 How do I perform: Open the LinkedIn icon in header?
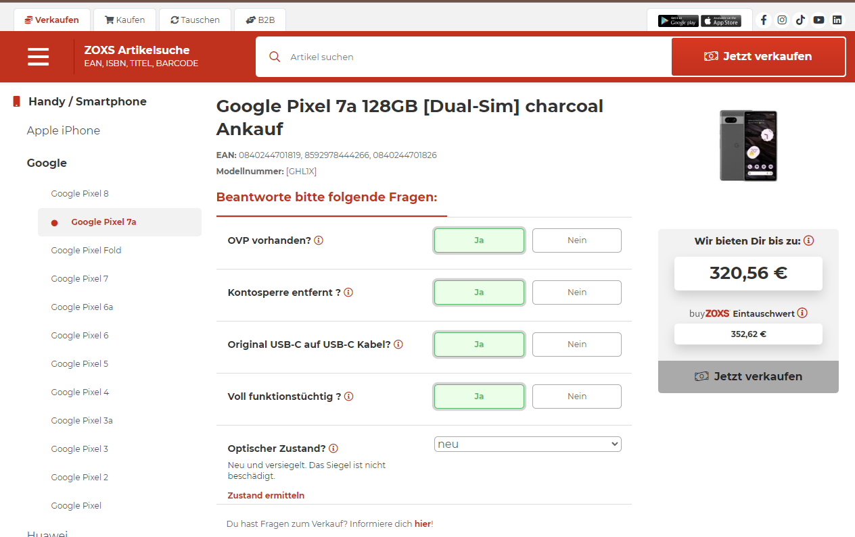click(x=837, y=20)
